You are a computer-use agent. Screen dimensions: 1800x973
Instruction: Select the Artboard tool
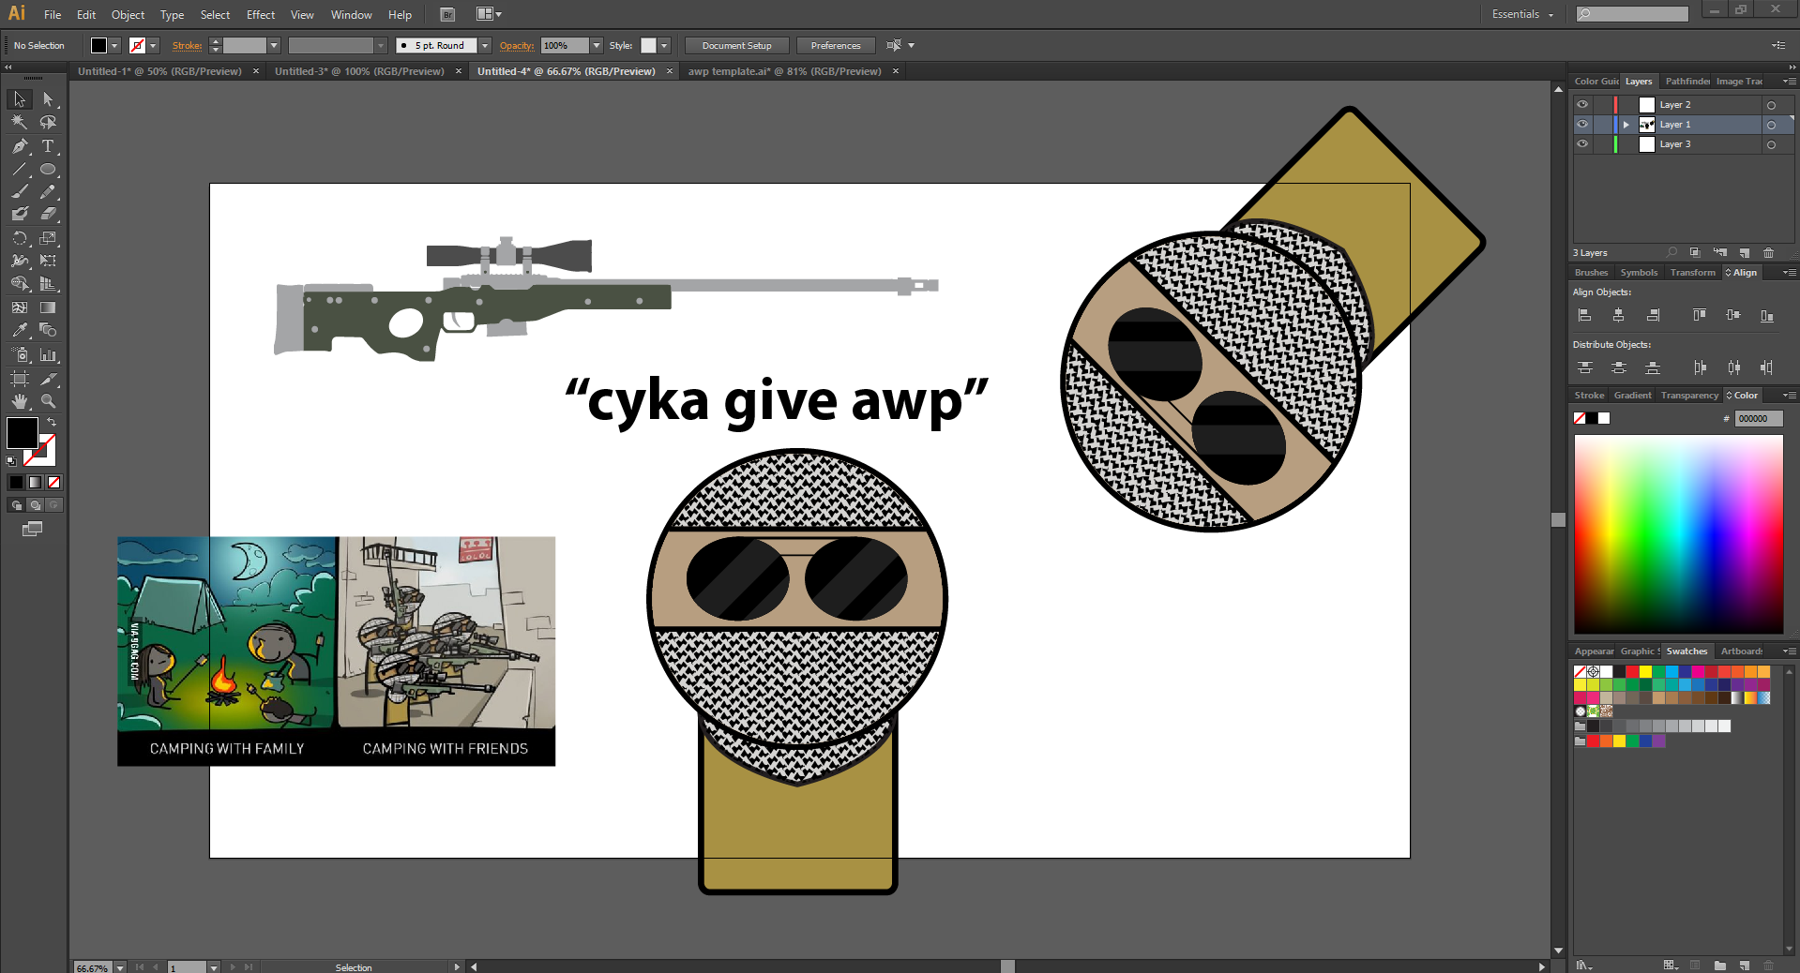[x=20, y=379]
